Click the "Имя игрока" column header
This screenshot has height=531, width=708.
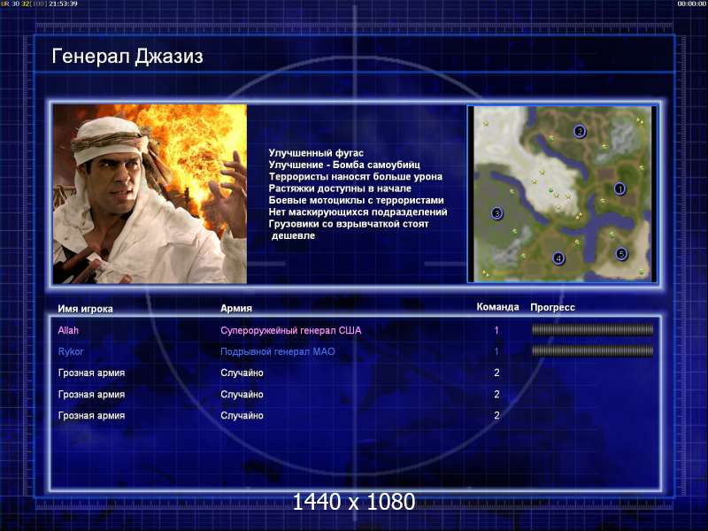point(85,309)
